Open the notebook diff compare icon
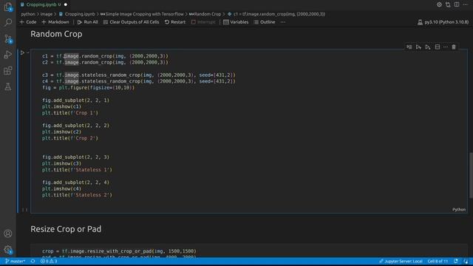The image size is (473, 266). point(448,4)
